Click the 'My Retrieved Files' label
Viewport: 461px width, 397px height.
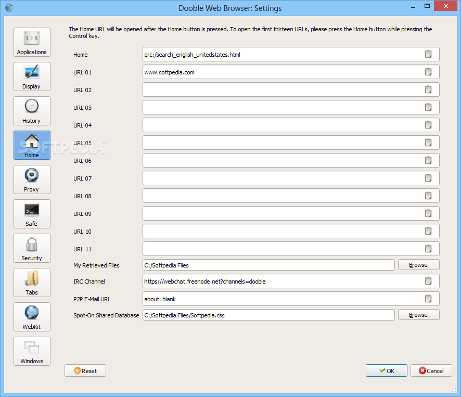(96, 265)
